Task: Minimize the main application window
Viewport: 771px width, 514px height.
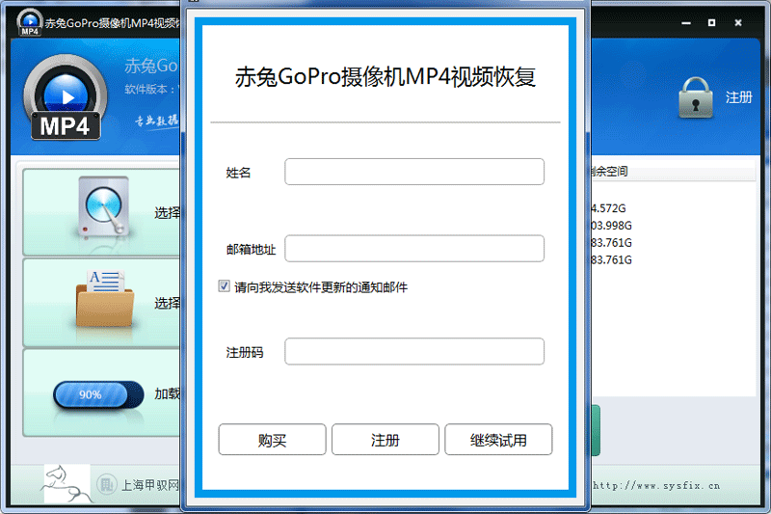Action: pyautogui.click(x=686, y=23)
